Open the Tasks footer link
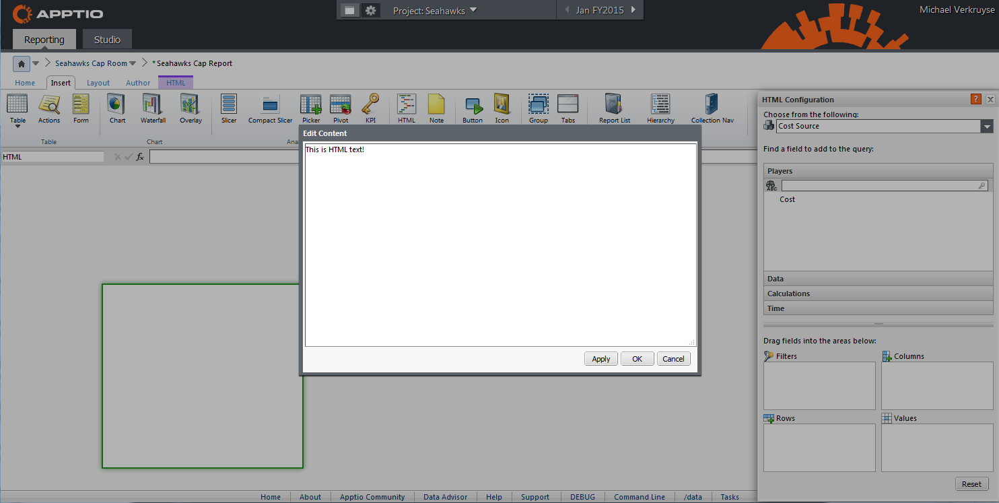Viewport: 999px width, 503px height. point(730,497)
